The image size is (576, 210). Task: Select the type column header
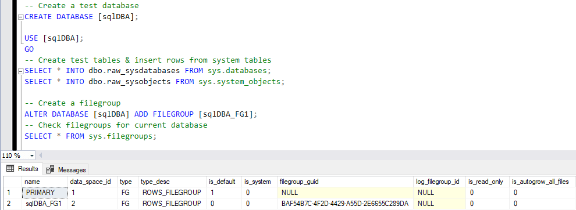(128, 182)
